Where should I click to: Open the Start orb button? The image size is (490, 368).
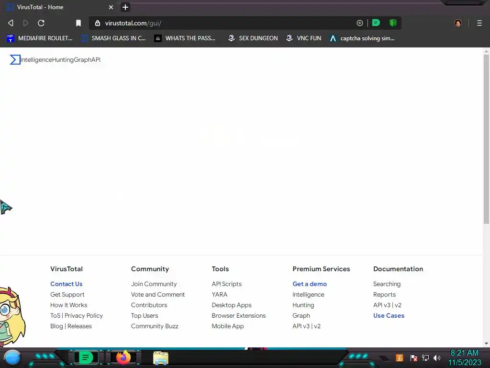(x=12, y=357)
